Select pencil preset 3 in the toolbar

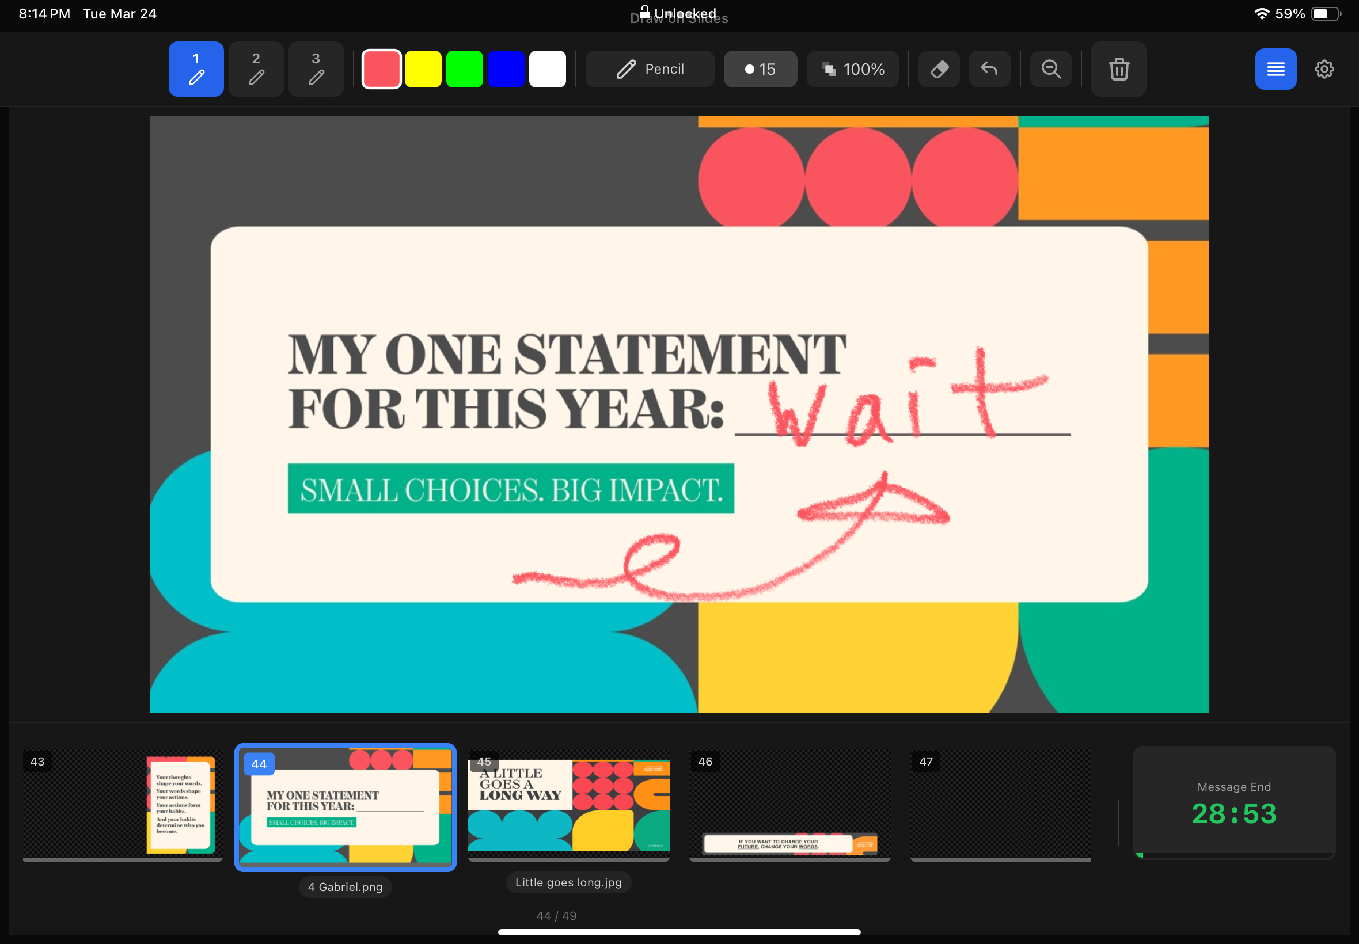click(x=316, y=68)
